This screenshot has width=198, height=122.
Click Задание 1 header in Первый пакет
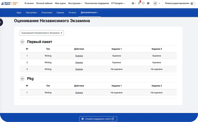click(116, 49)
